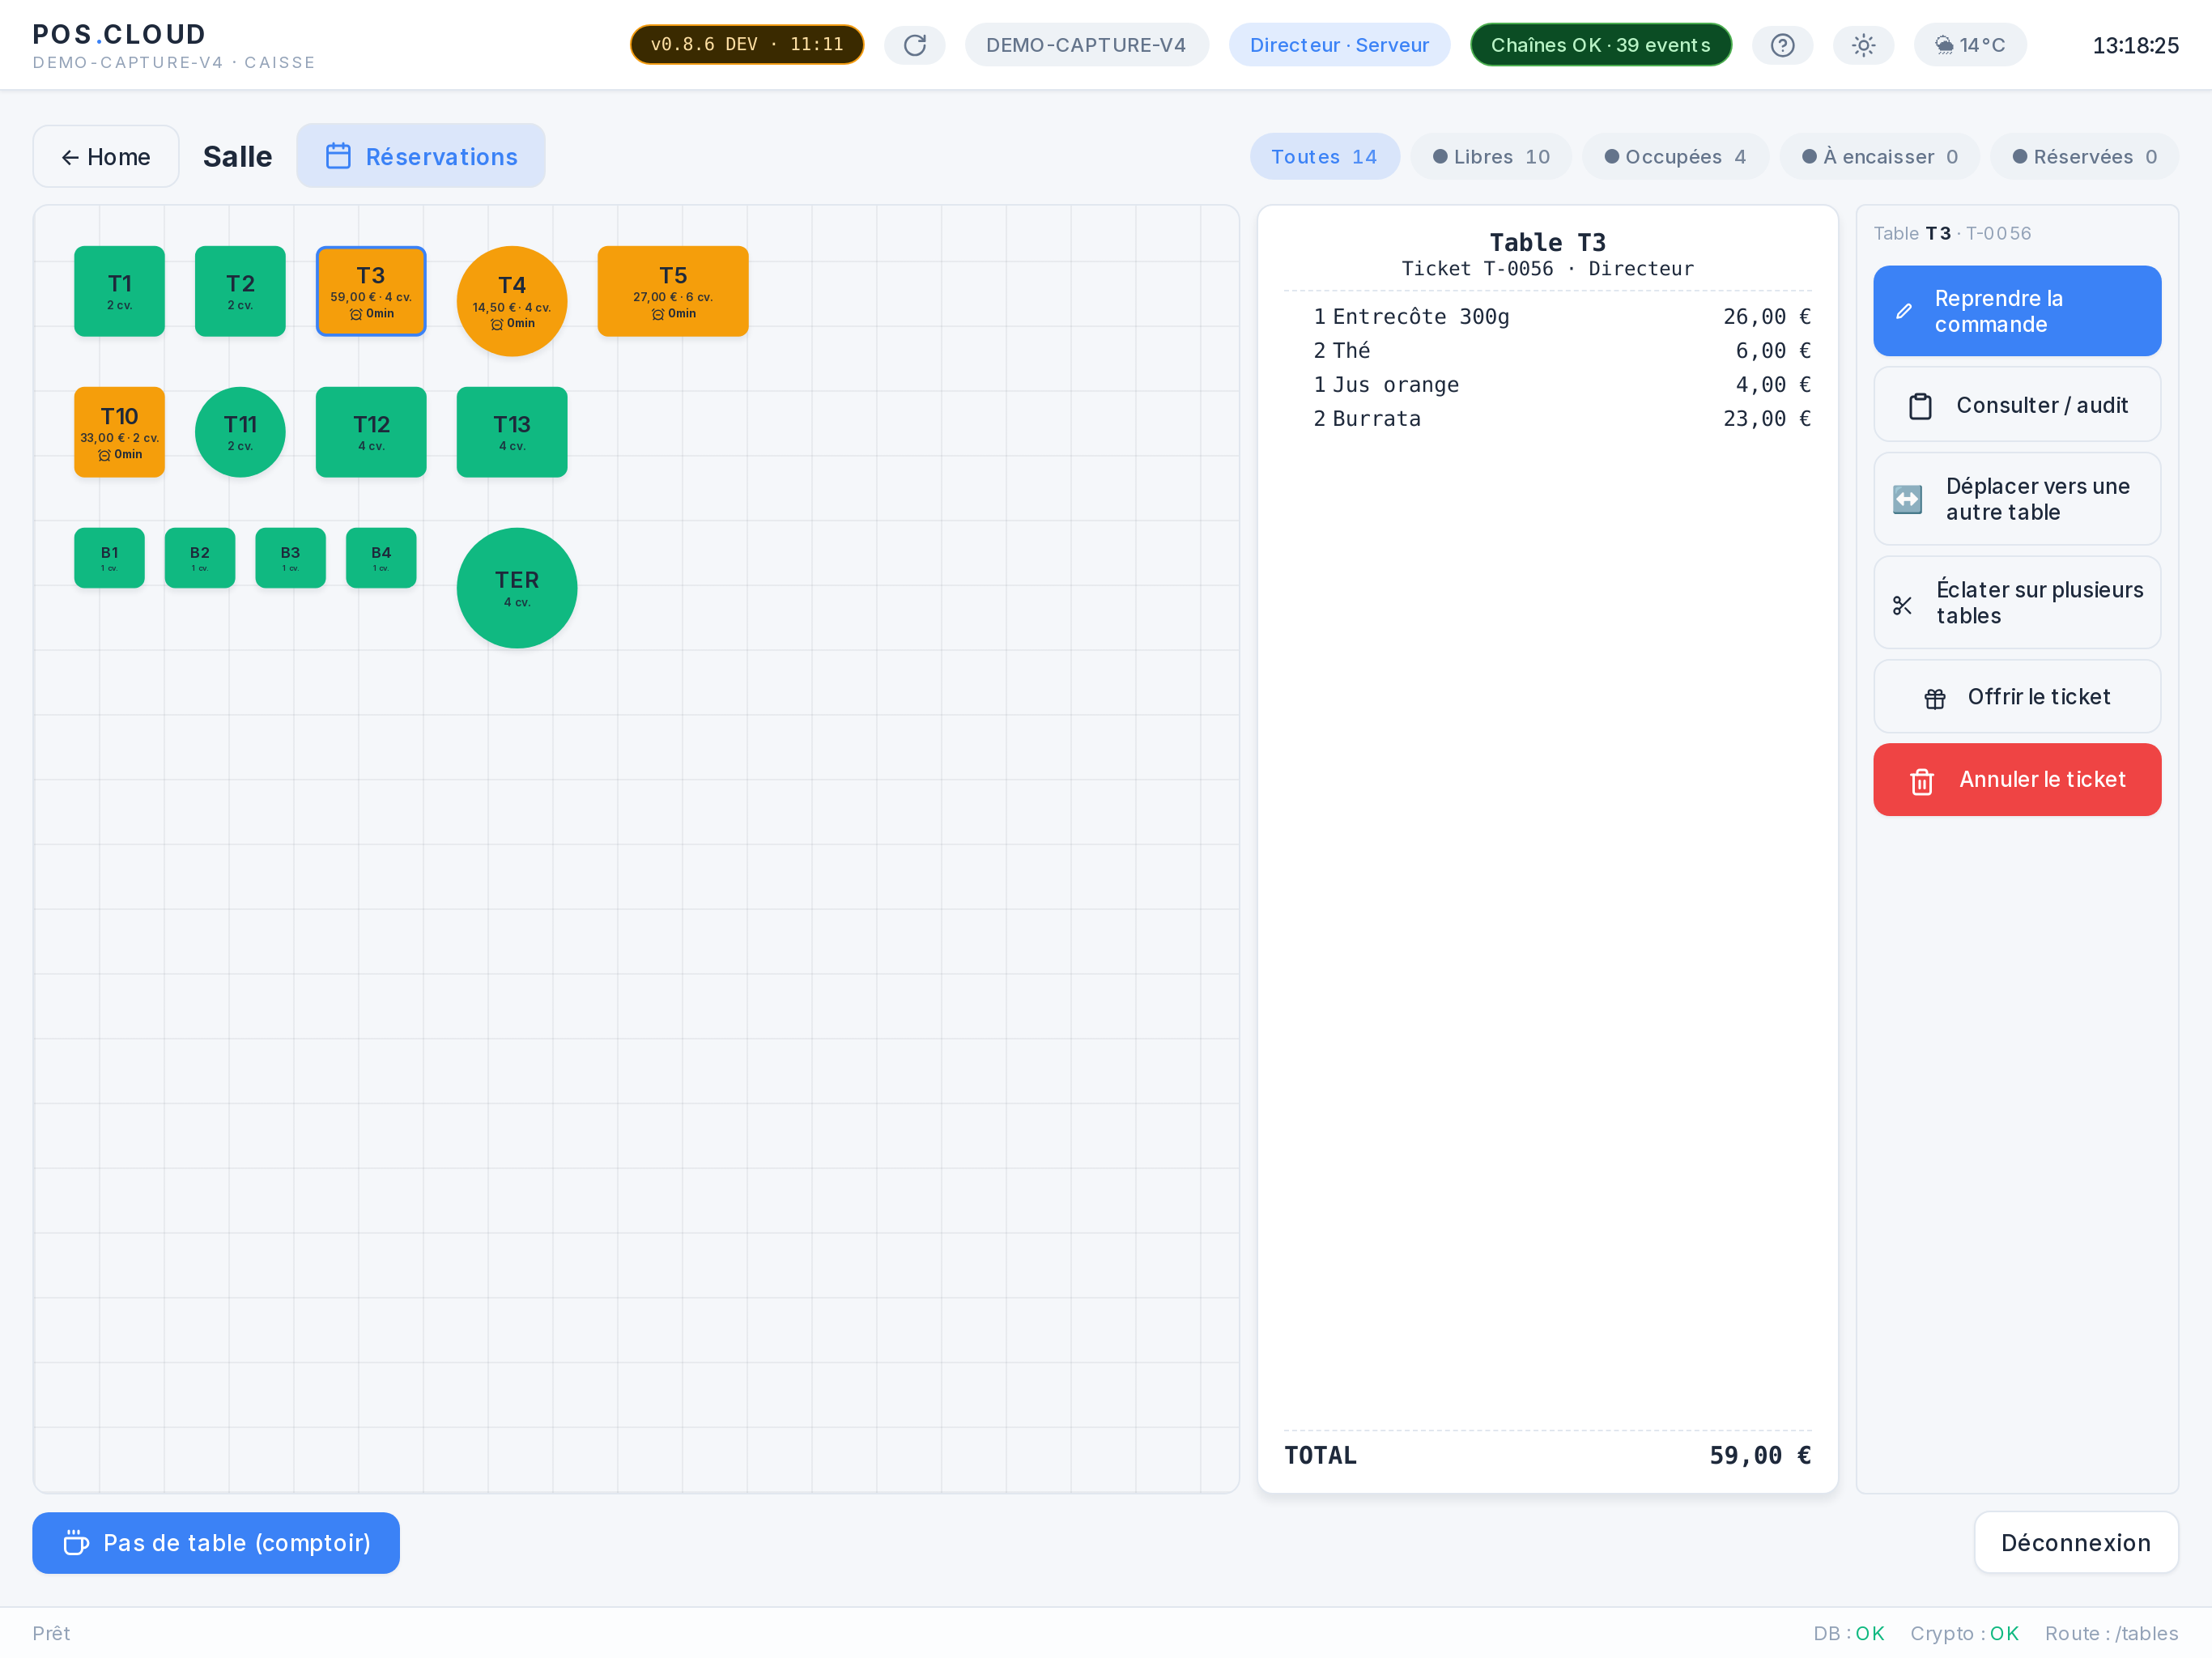Viewport: 2212px width, 1658px height.
Task: Click the calendar icon on Réservations
Action: (338, 156)
